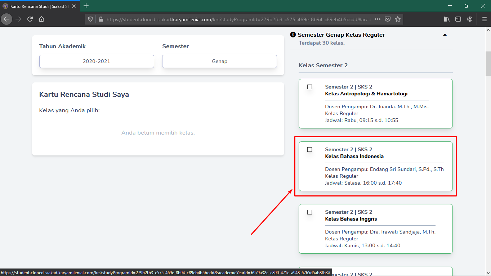Open the hamburger application menu
The width and height of the screenshot is (491, 276).
[x=484, y=19]
